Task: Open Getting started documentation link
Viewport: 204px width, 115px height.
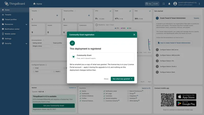Action: 37,43
